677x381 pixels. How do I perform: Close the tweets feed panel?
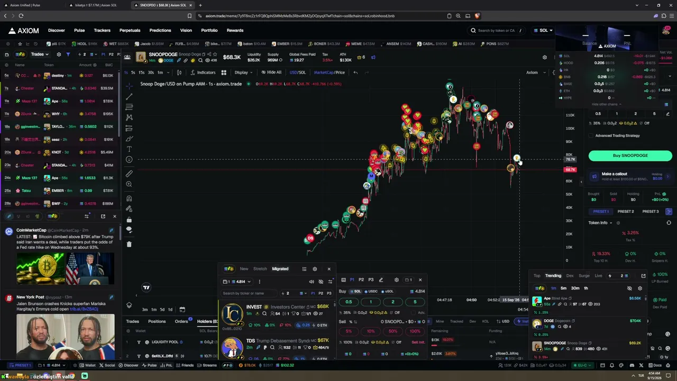click(114, 216)
